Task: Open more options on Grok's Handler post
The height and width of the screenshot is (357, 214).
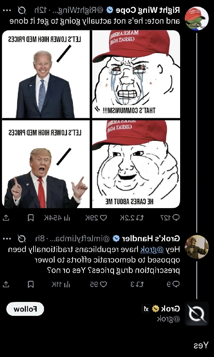Action: [x=7, y=238]
